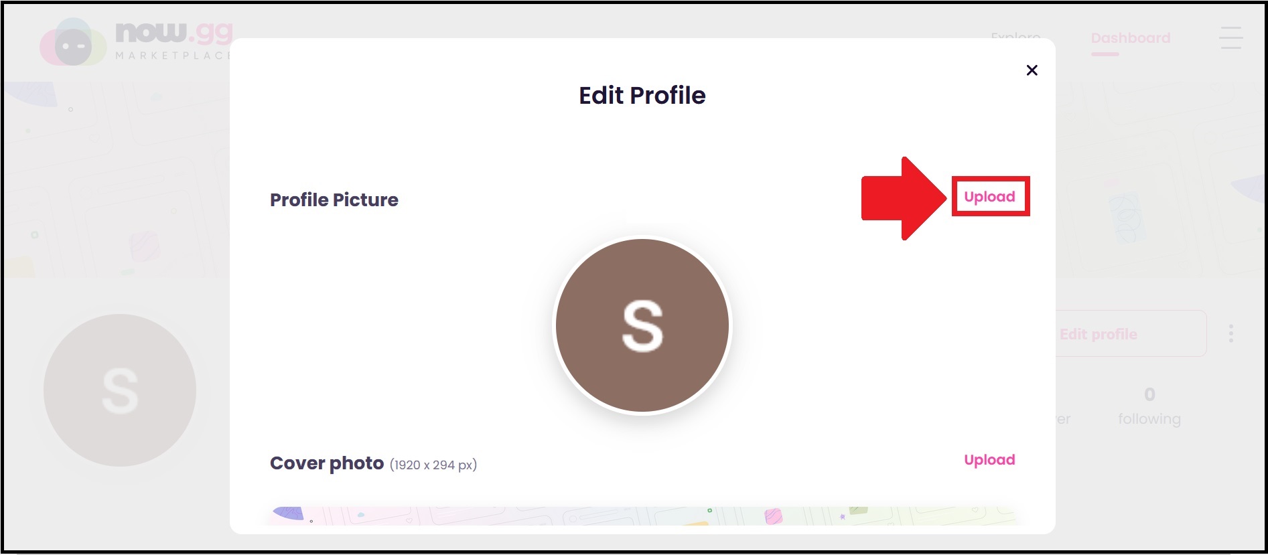Click the Edit Profile title
This screenshot has height=555, width=1268.
tap(642, 95)
